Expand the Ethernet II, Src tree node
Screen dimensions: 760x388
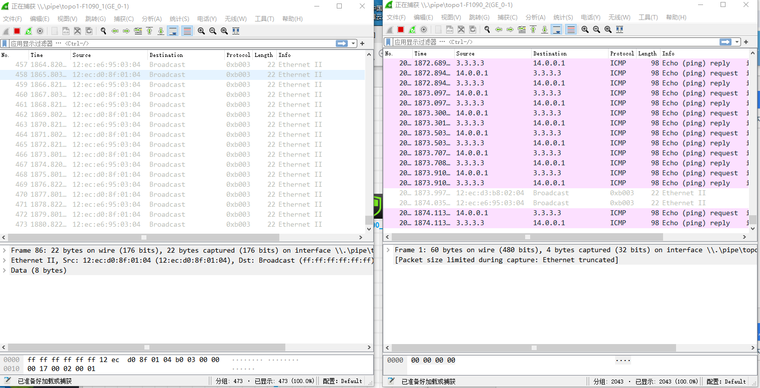(4, 260)
